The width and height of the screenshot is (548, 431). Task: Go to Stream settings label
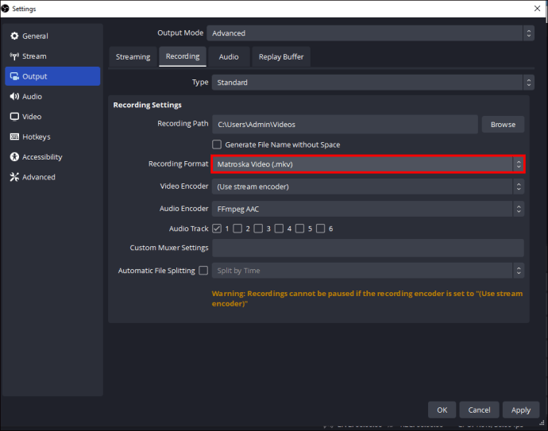[34, 56]
